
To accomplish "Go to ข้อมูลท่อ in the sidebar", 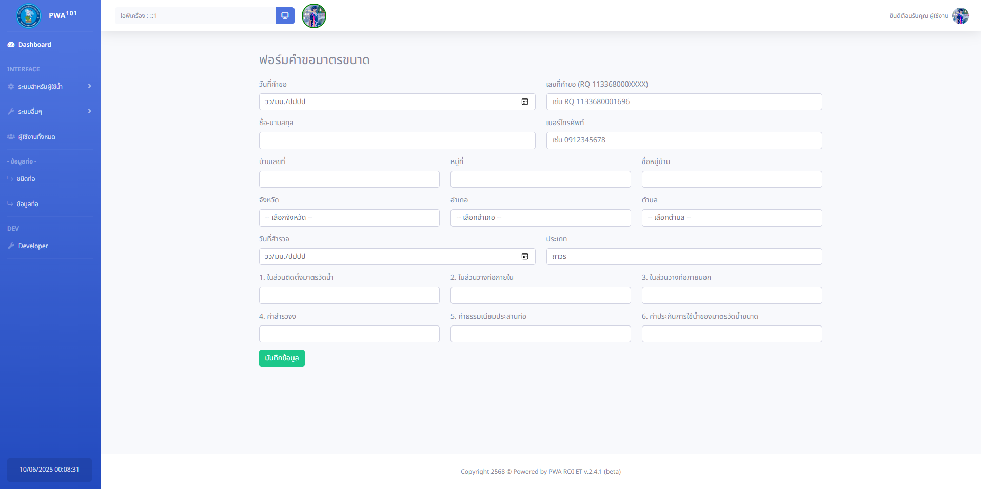I will [27, 204].
